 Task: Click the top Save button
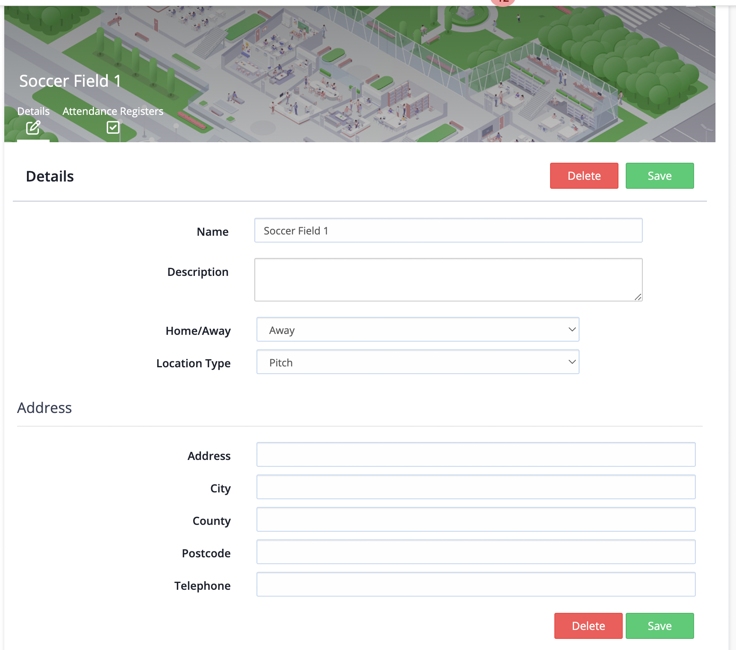659,176
